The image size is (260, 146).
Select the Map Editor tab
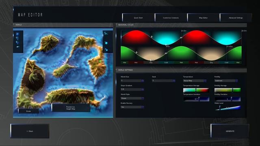point(203,18)
